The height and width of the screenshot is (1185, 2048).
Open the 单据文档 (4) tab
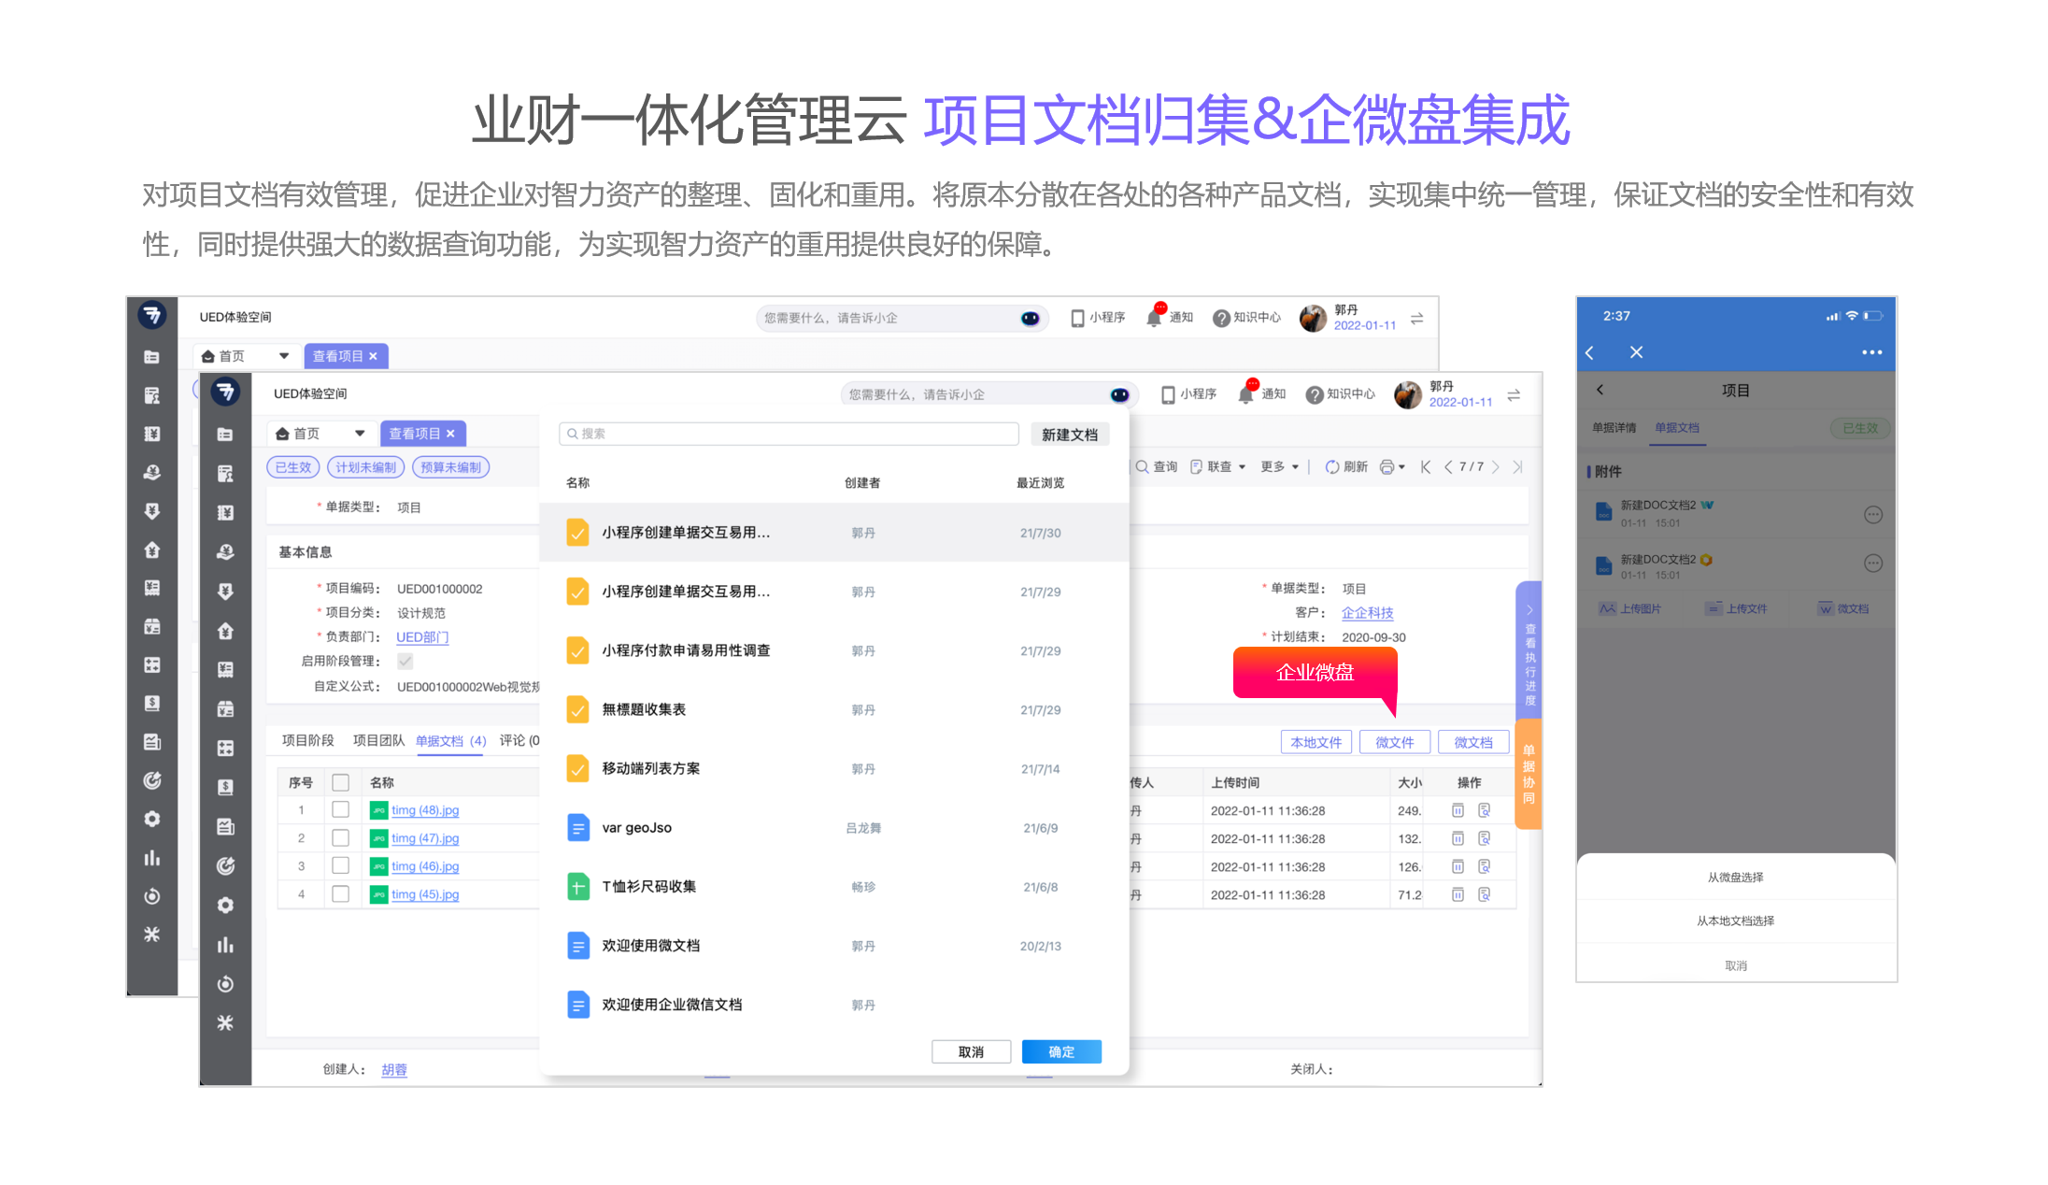pyautogui.click(x=450, y=740)
